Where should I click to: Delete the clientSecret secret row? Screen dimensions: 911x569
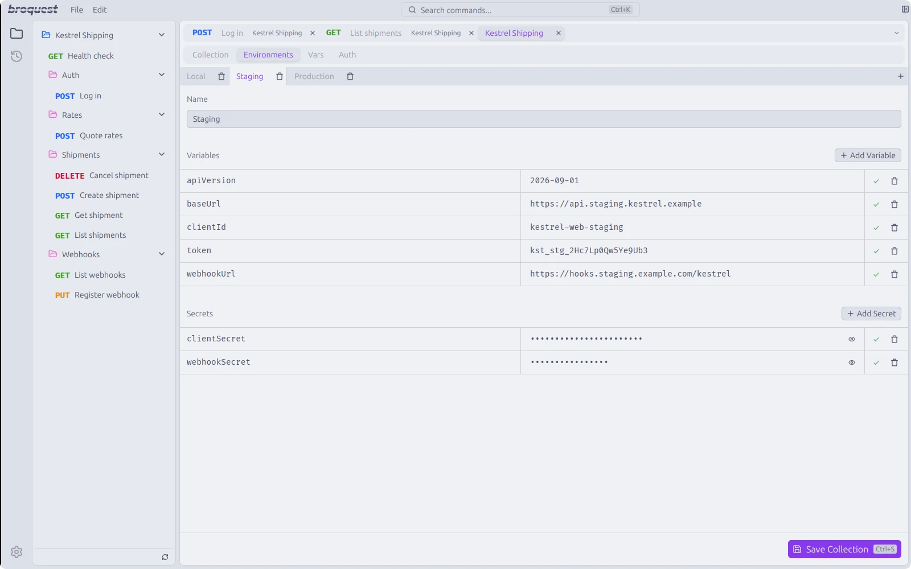click(894, 339)
